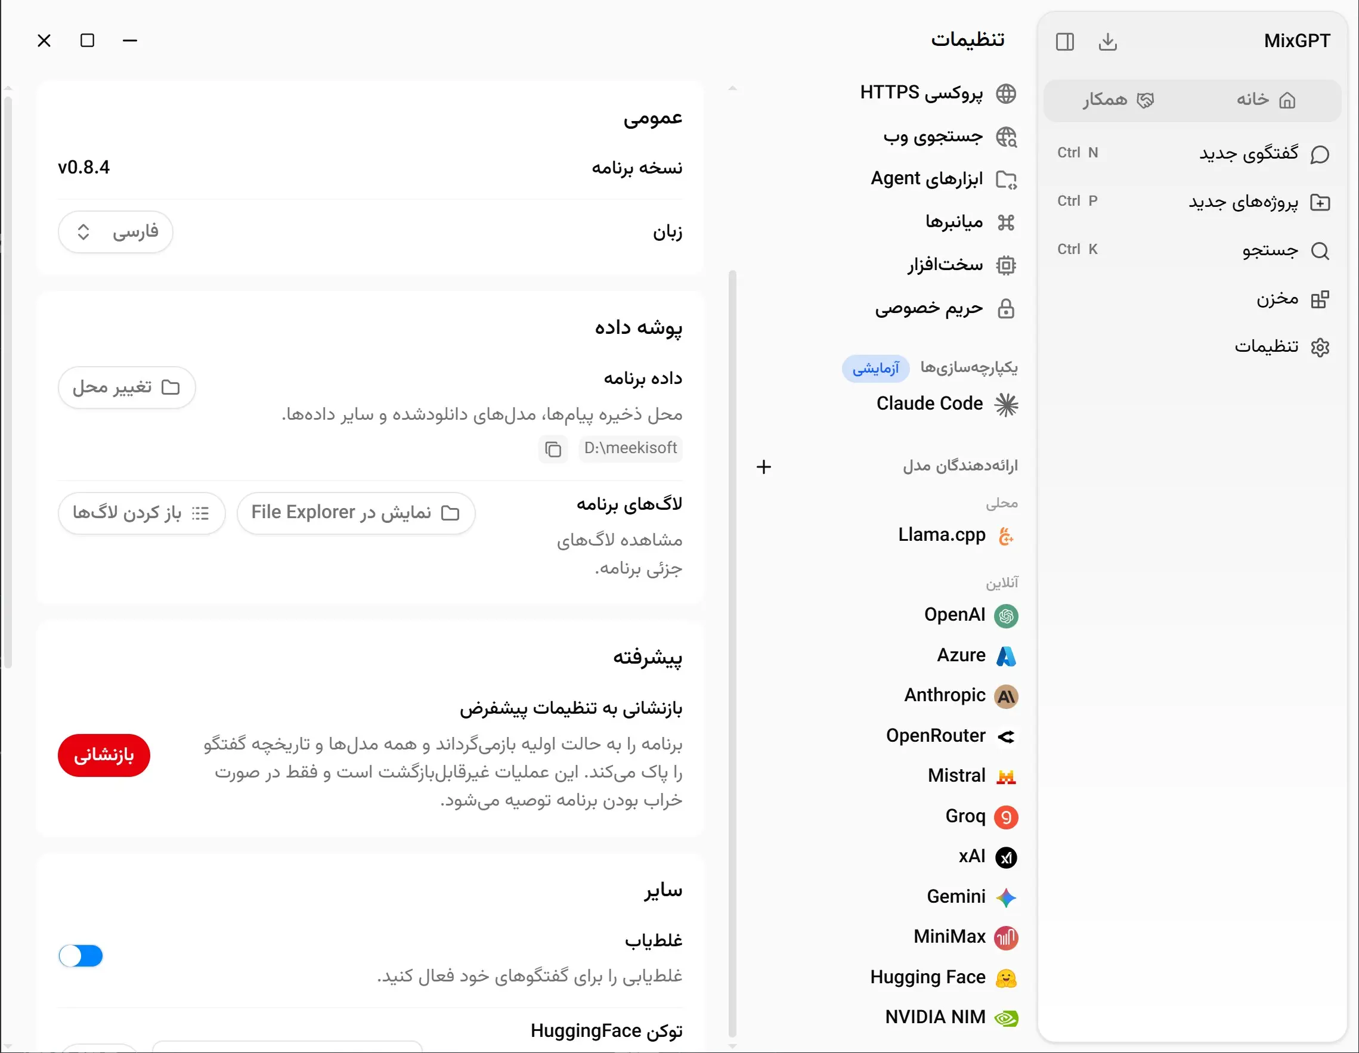
Task: Toggle the غلط‌یاب spell-check switch
Action: (x=81, y=956)
